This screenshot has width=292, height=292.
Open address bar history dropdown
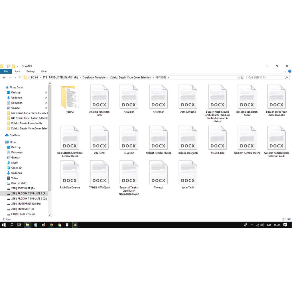[x=238, y=78]
